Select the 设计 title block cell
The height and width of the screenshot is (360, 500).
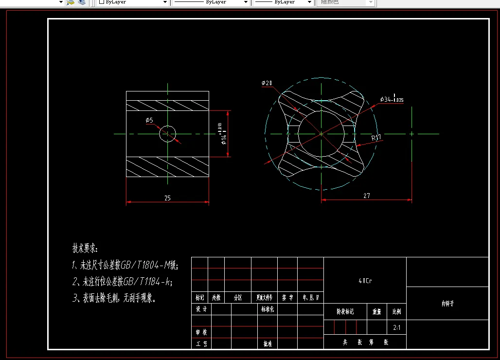[x=201, y=309]
